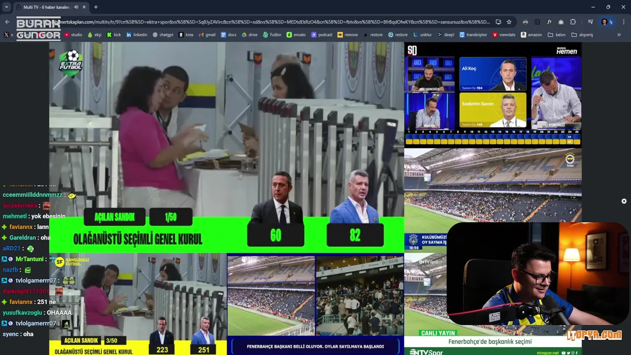Open the Chrome profile button
Screen dimensions: 631x355
[606, 22]
